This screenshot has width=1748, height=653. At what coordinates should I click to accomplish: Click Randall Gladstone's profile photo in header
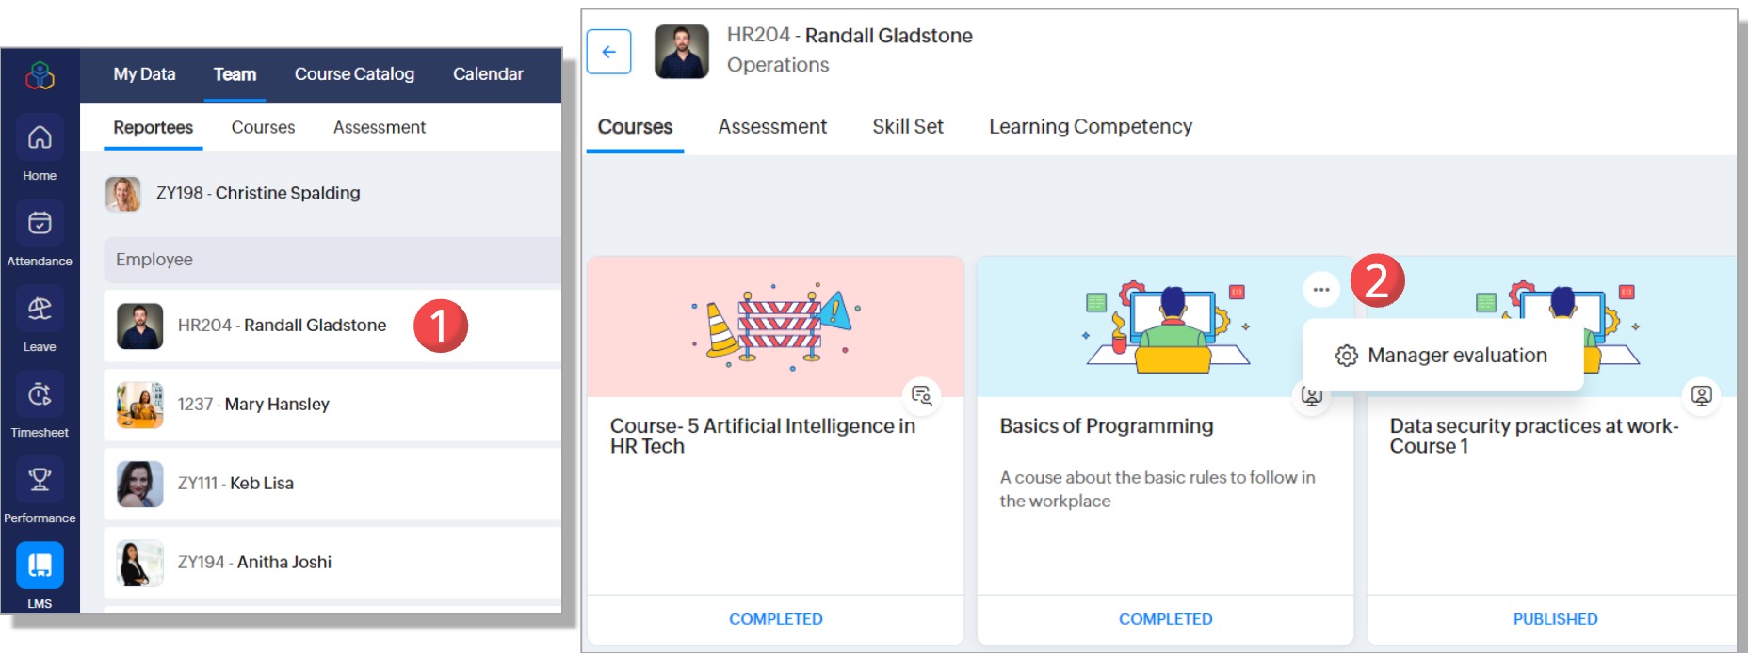[x=682, y=52]
